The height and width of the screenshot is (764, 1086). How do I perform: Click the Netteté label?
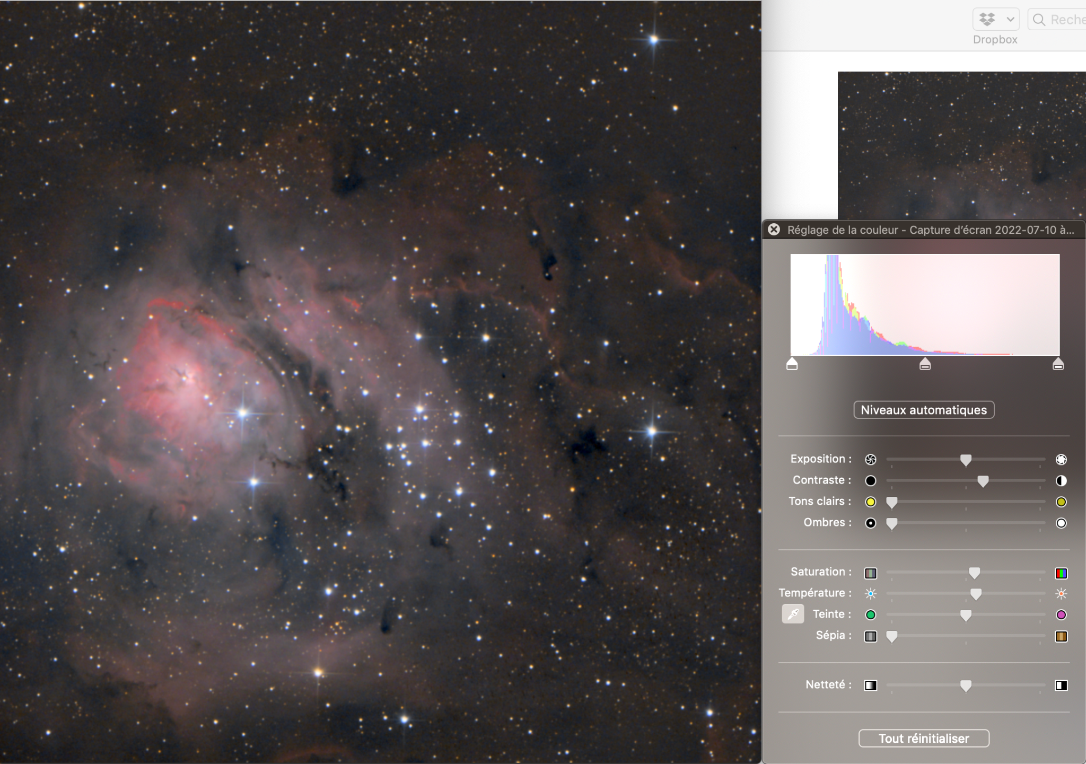[829, 685]
